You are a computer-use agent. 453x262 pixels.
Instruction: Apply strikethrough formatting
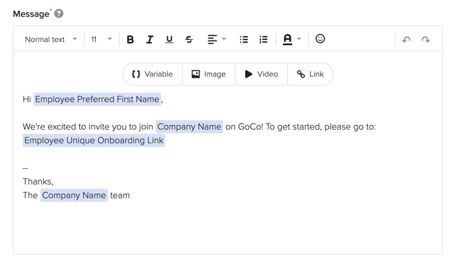[x=189, y=39]
